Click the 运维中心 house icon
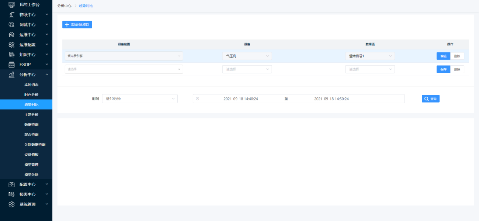This screenshot has width=479, height=221. point(11,35)
